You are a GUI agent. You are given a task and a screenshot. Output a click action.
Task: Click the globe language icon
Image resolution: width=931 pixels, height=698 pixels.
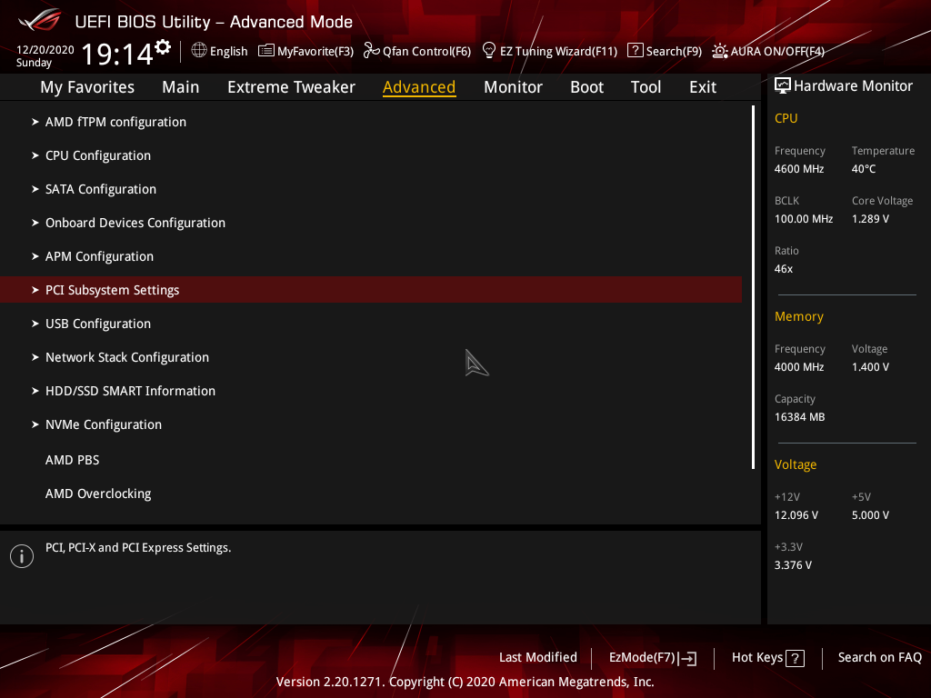coord(199,51)
